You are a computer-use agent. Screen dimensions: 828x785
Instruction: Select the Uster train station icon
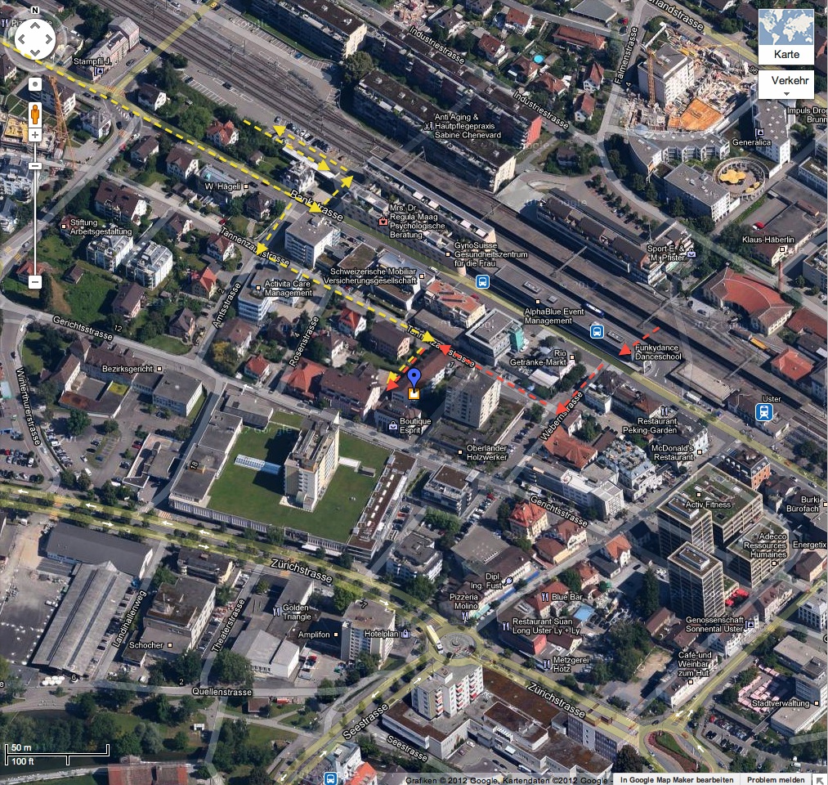(764, 412)
